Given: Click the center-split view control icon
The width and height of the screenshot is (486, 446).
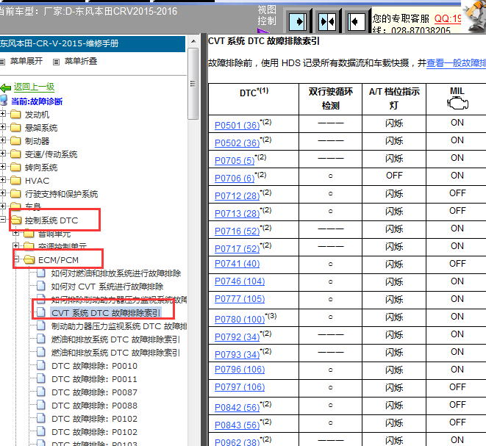Looking at the screenshot, I should click(327, 22).
